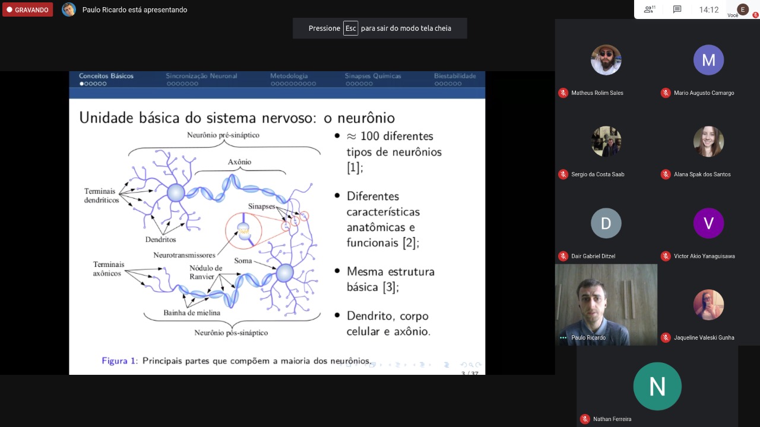Click the Bainha de mielina label
This screenshot has height=427, width=760.
(192, 313)
